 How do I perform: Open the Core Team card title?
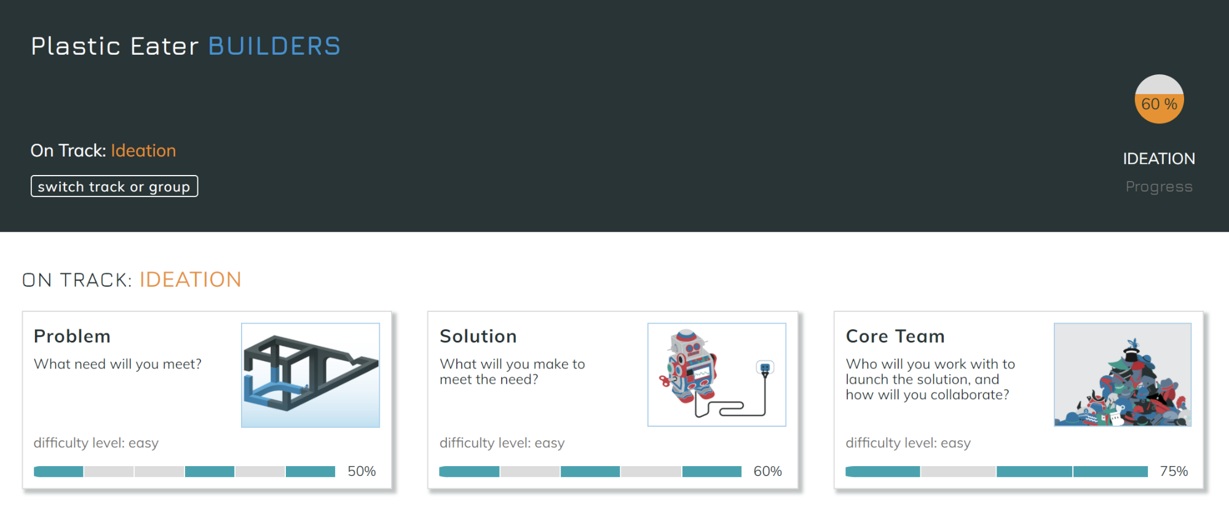pyautogui.click(x=895, y=336)
